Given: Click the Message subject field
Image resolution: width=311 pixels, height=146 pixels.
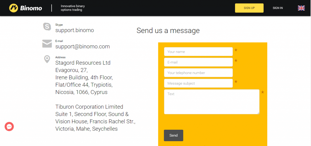Looking at the screenshot, I should point(198,83).
